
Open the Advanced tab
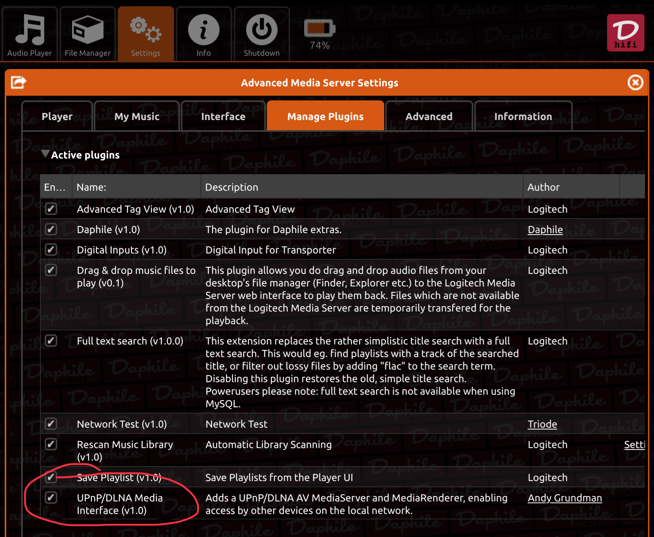point(429,116)
